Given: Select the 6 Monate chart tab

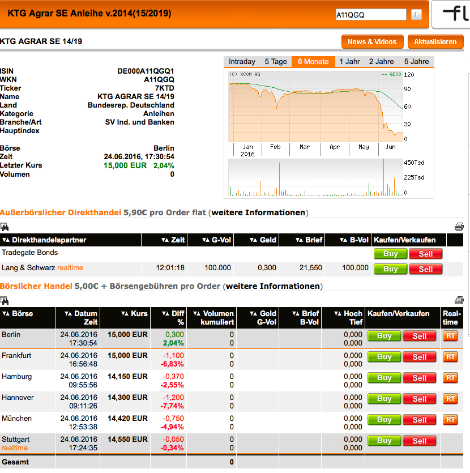Looking at the screenshot, I should tap(313, 62).
